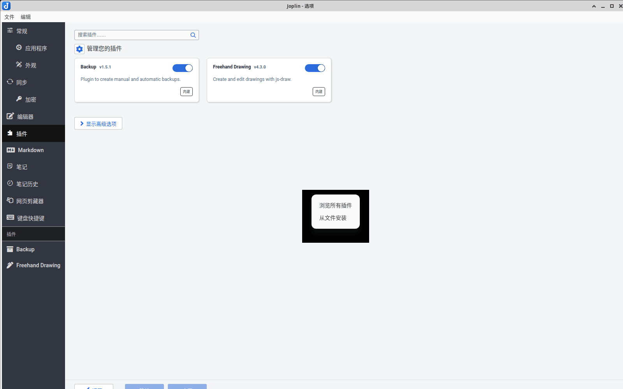The image size is (623, 389).
Task: Open the 编辑 (Edit) menu
Action: point(26,17)
